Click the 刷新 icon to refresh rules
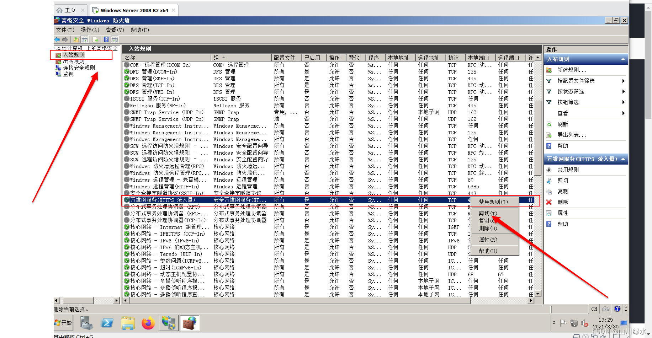This screenshot has height=338, width=652. click(x=549, y=124)
